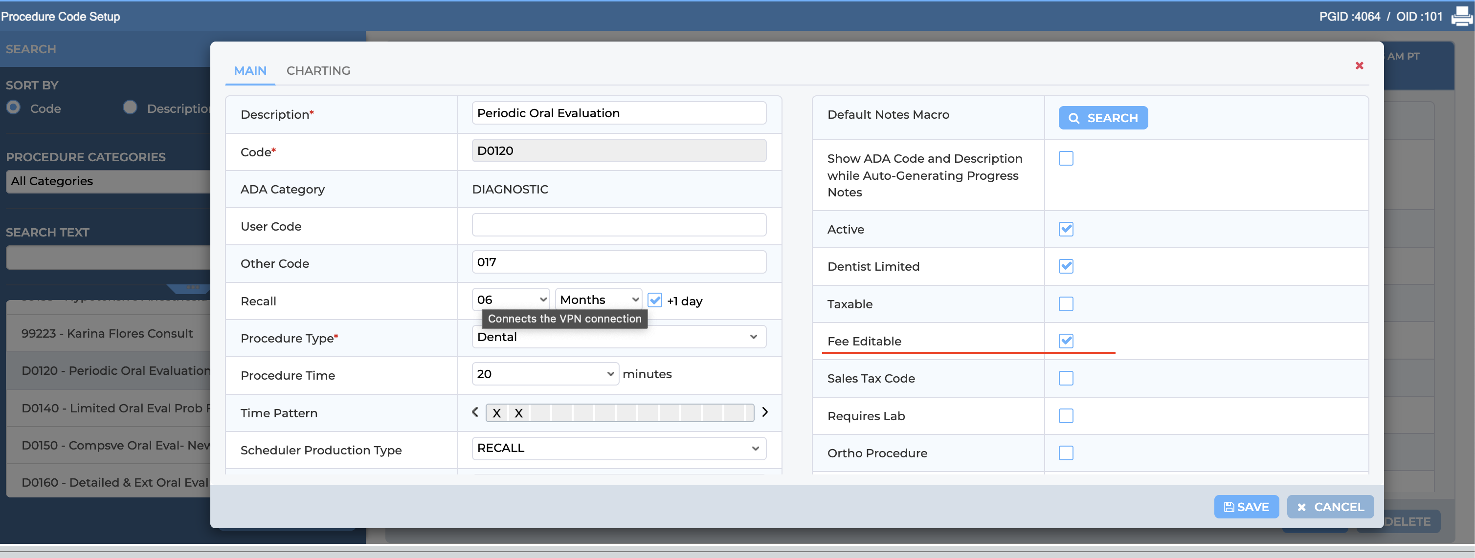Open the Procedure Time 20 dropdown
The image size is (1475, 558).
coord(545,374)
